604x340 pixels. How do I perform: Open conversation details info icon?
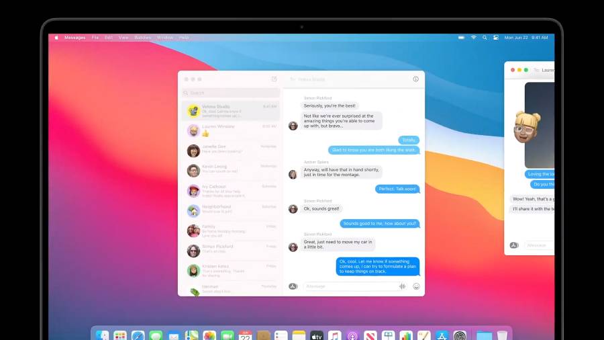coord(415,79)
